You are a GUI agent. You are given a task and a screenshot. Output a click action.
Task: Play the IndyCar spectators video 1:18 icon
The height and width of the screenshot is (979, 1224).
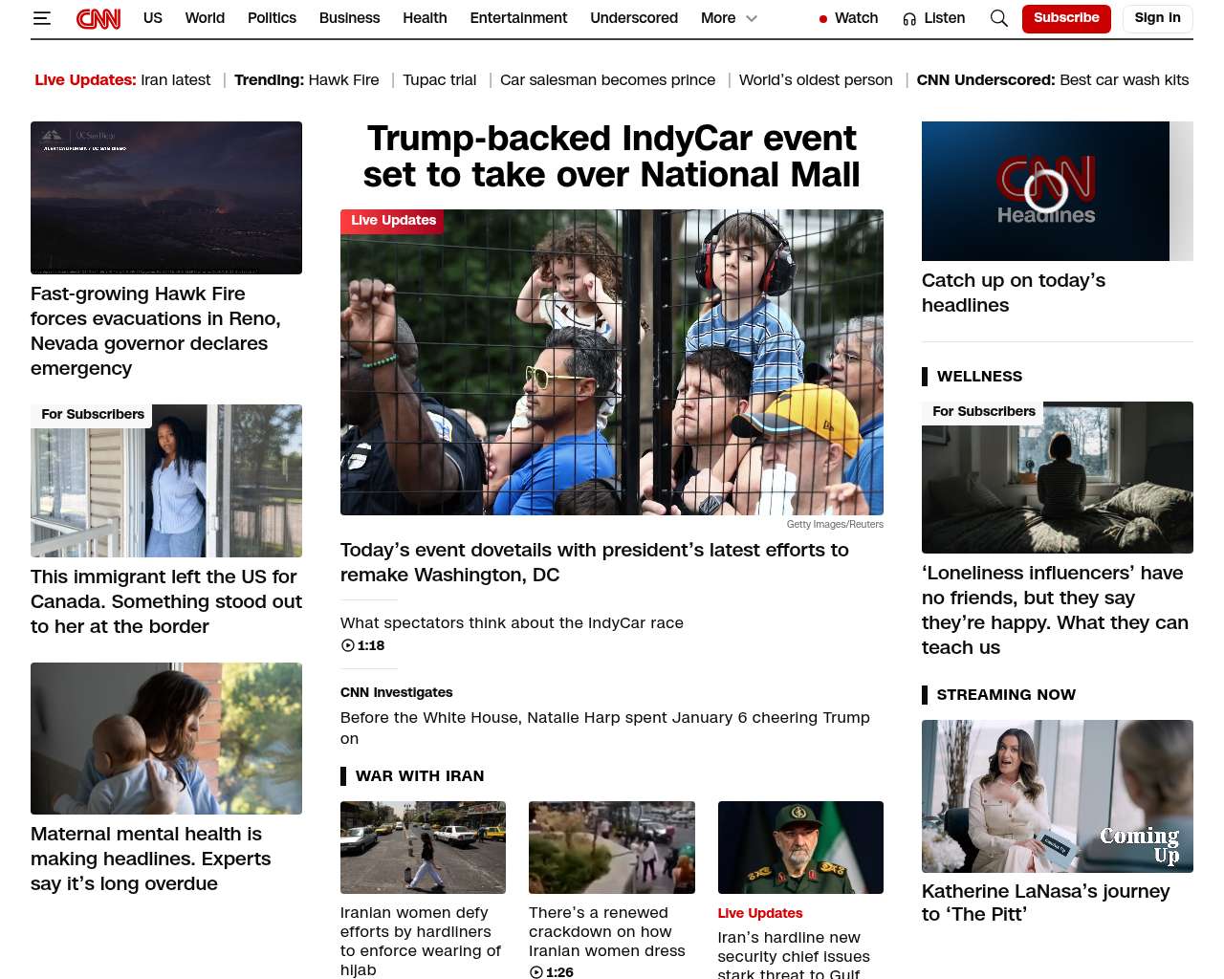[x=348, y=645]
